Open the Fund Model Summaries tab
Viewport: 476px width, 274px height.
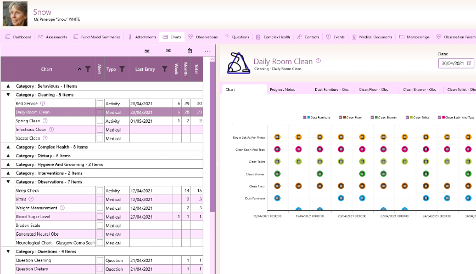[97, 37]
